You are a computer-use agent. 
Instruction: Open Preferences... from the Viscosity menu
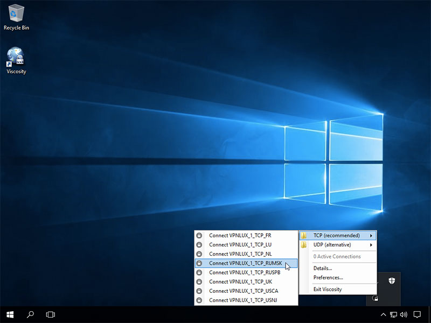[338, 278]
